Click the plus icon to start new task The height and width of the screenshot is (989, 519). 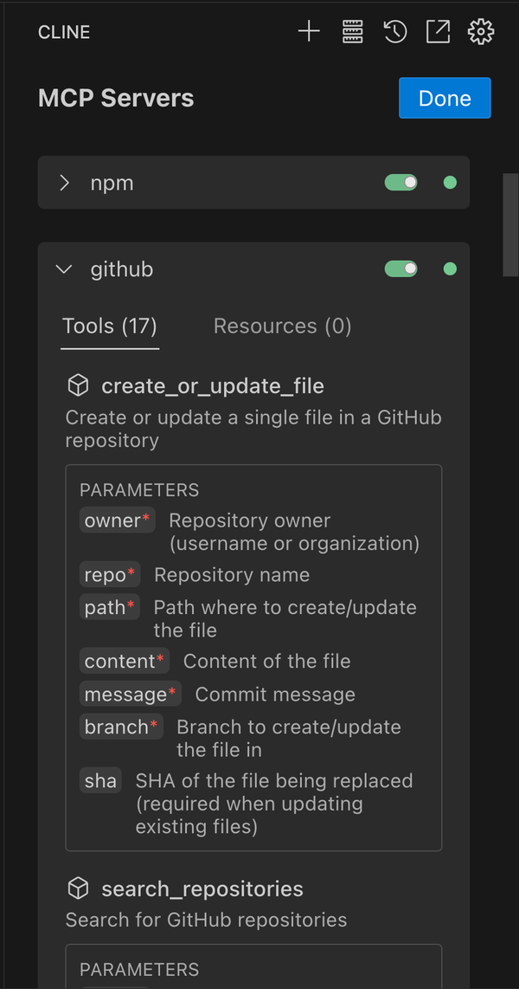(309, 32)
